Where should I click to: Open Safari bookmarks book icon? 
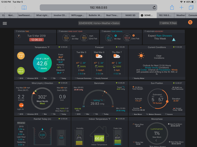[x=24, y=7]
